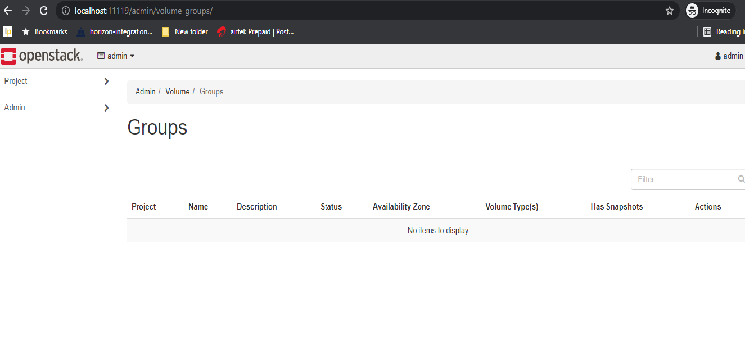Click the Project sidebar label
Image resolution: width=745 pixels, height=343 pixels.
pyautogui.click(x=16, y=81)
